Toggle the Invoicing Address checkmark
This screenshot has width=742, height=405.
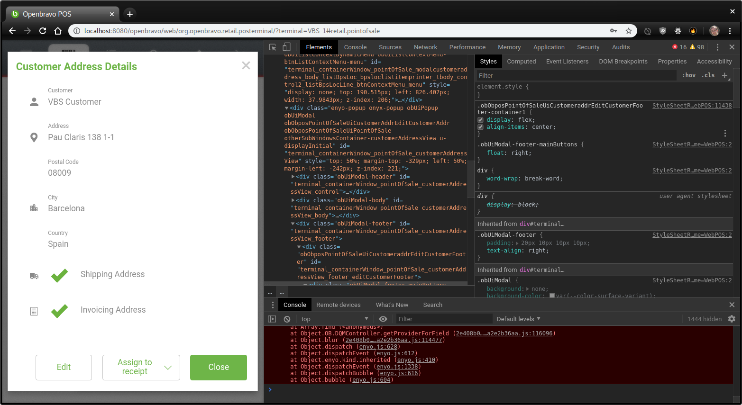(x=59, y=310)
